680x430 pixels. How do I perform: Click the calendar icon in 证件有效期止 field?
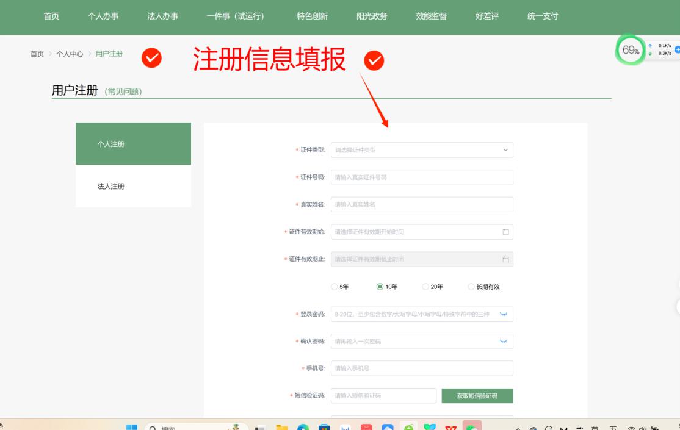point(505,259)
